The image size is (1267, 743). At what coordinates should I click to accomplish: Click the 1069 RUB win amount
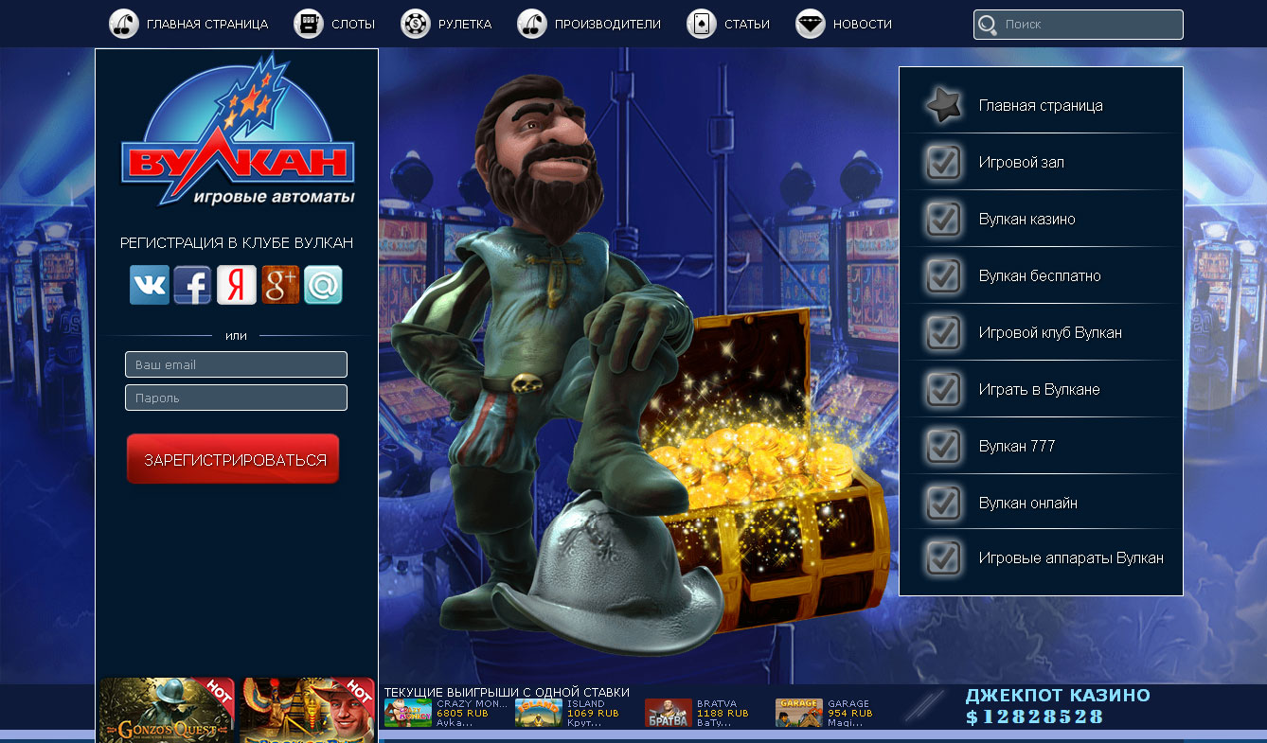pos(593,713)
